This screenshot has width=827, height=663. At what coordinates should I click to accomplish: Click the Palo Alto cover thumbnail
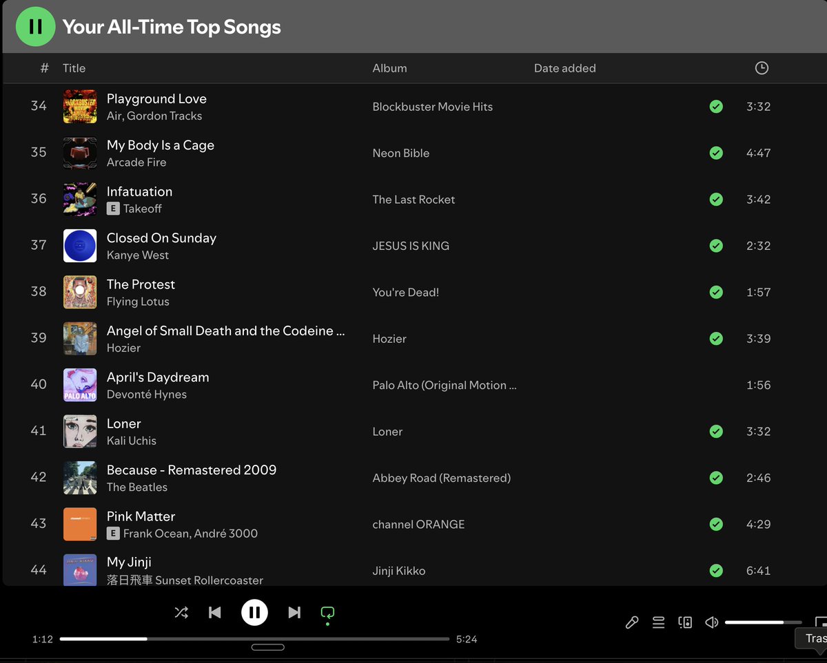click(x=80, y=385)
